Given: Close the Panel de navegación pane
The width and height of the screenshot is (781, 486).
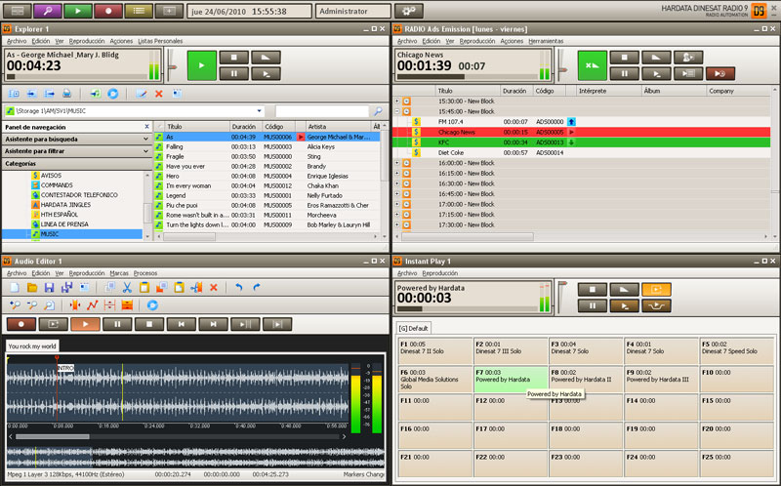Looking at the screenshot, I should click(x=146, y=127).
